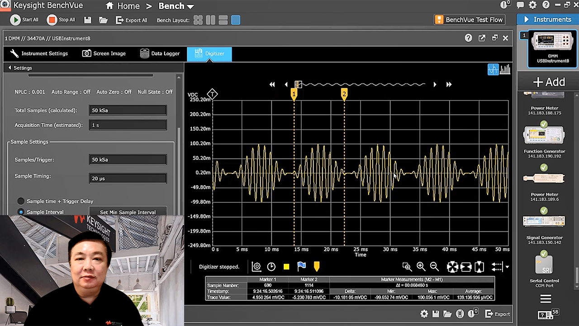The image size is (579, 326).
Task: Select the Sample Interval radio button
Action: (21, 212)
